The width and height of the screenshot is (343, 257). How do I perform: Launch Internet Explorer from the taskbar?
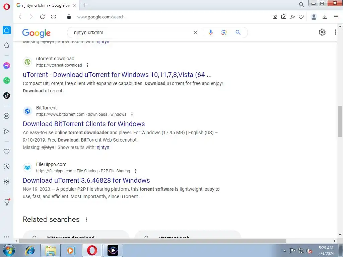pos(30,250)
